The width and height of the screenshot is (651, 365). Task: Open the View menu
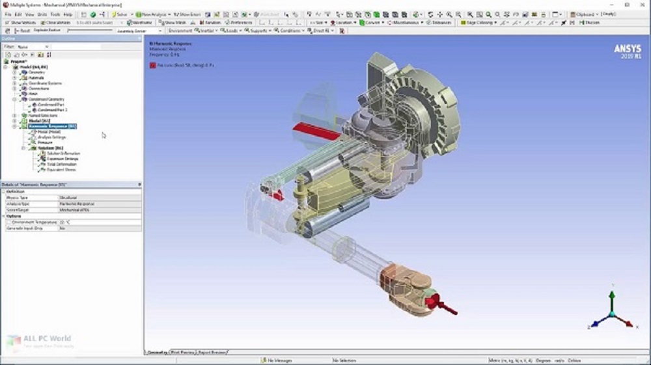29,14
